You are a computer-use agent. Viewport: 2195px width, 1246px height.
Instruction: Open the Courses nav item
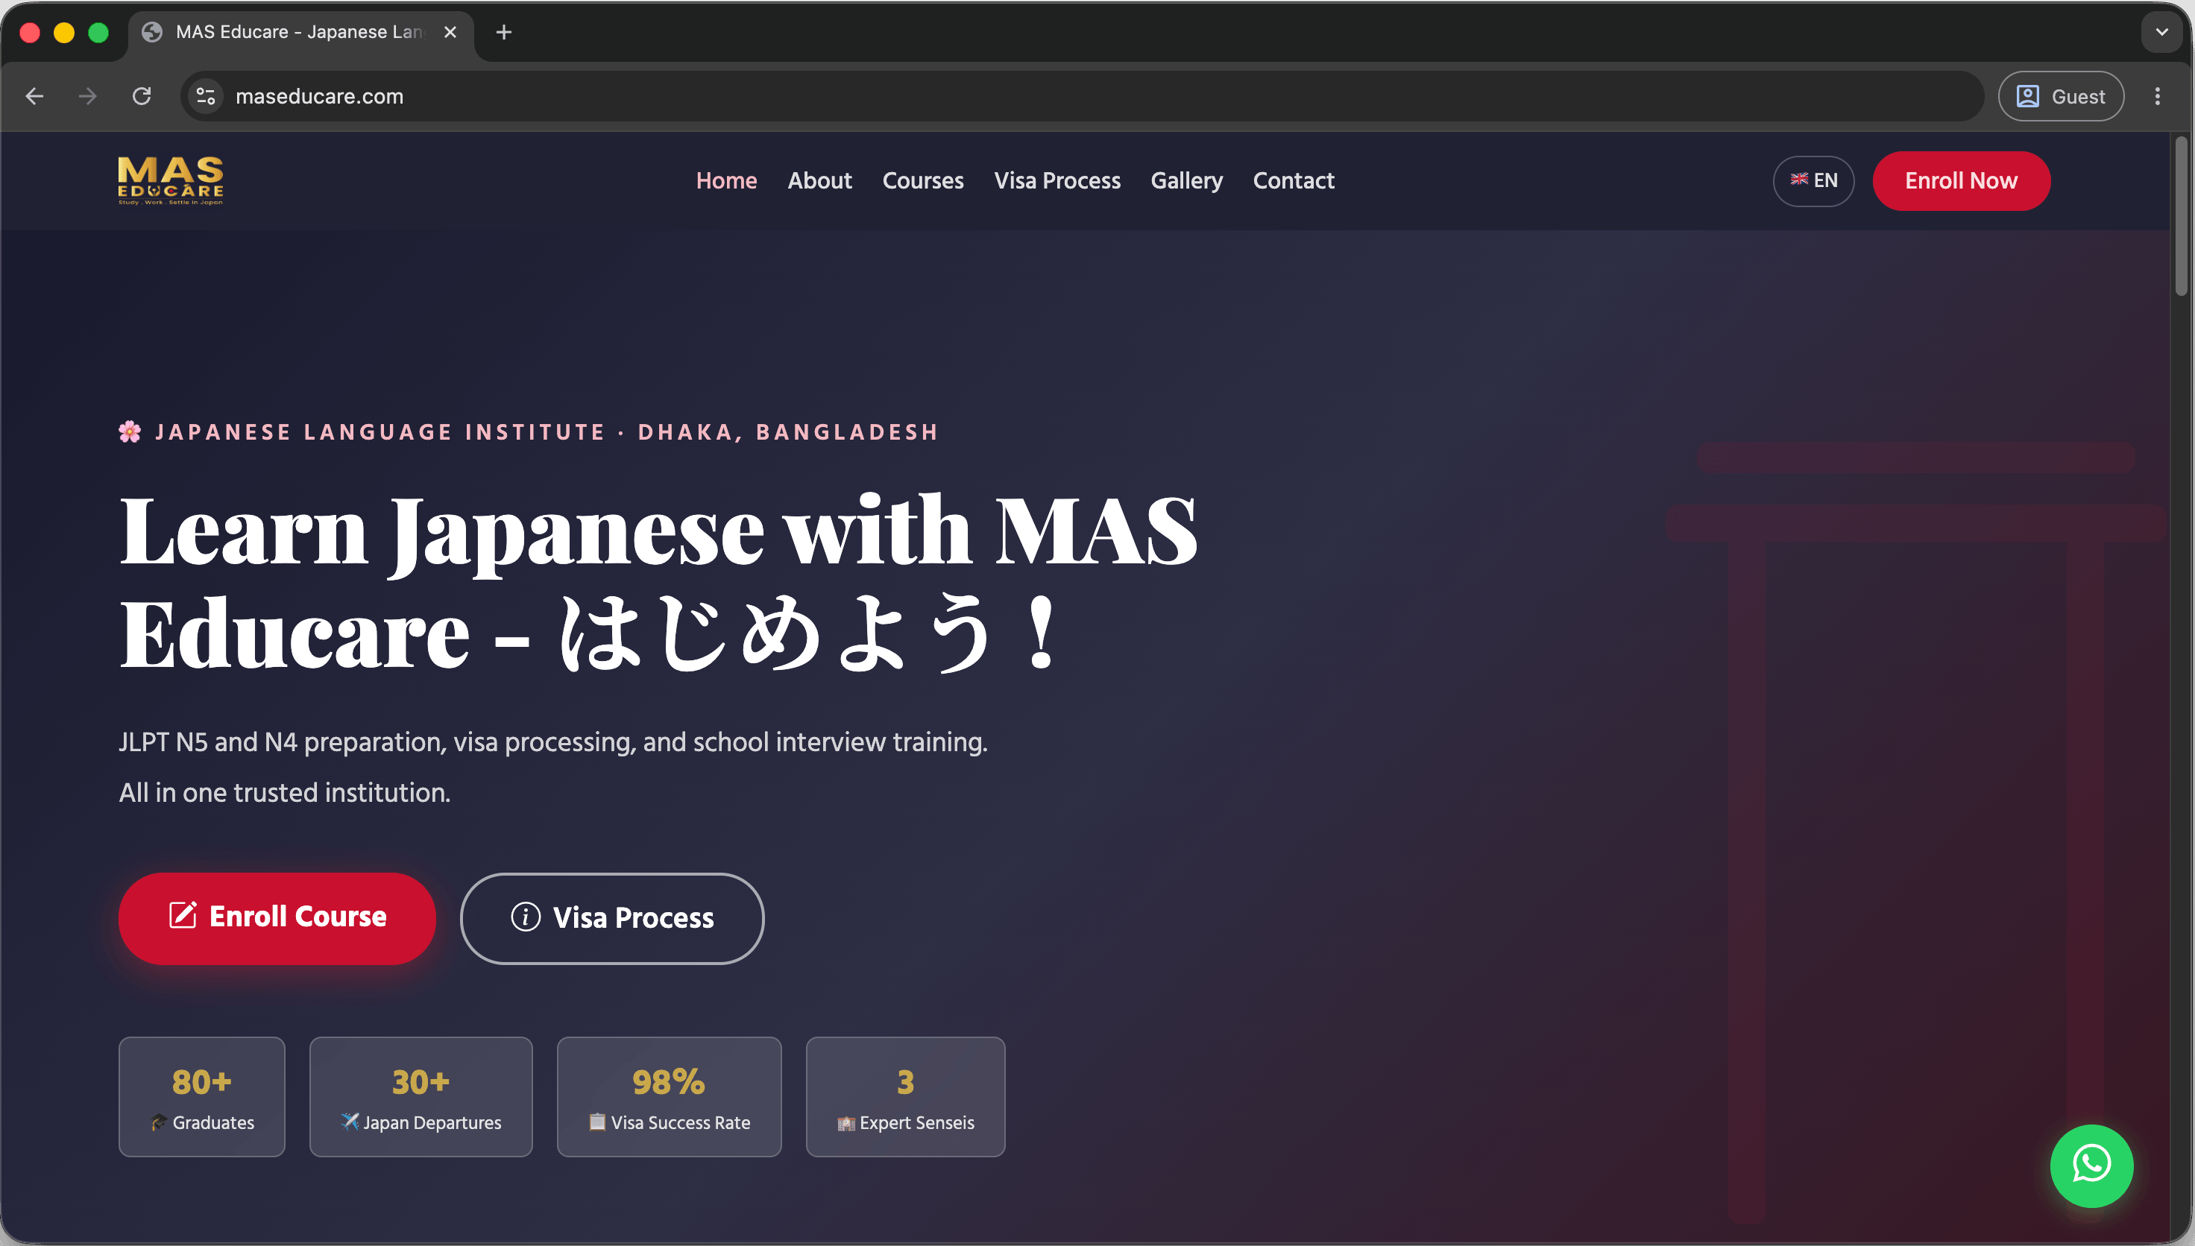(x=923, y=180)
